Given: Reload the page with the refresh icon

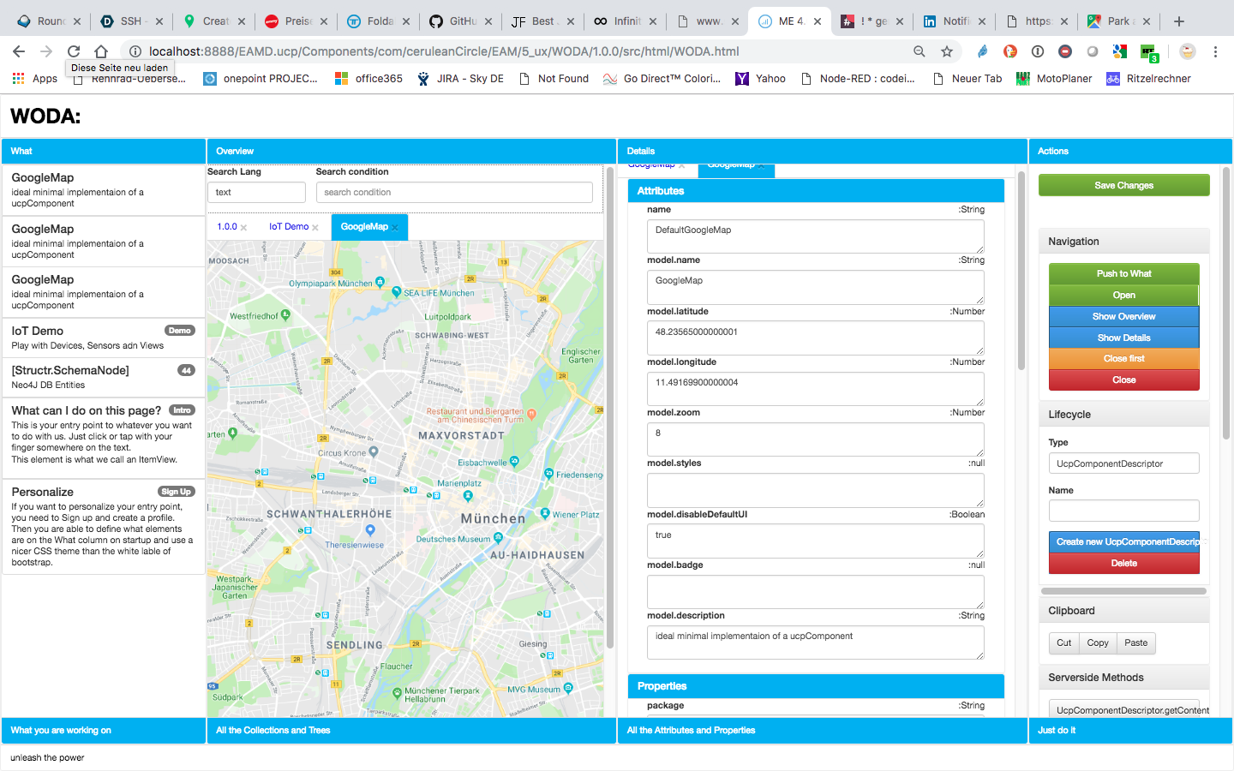Looking at the screenshot, I should [x=74, y=51].
